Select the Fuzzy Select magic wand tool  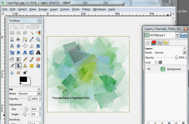32,33
